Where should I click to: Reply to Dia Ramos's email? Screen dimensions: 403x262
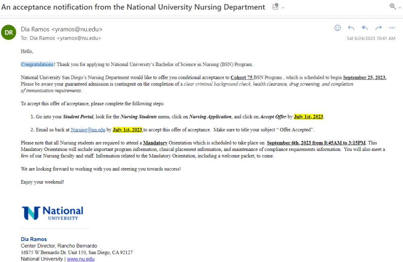pyautogui.click(x=351, y=28)
